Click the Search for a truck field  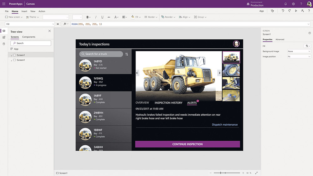101,54
